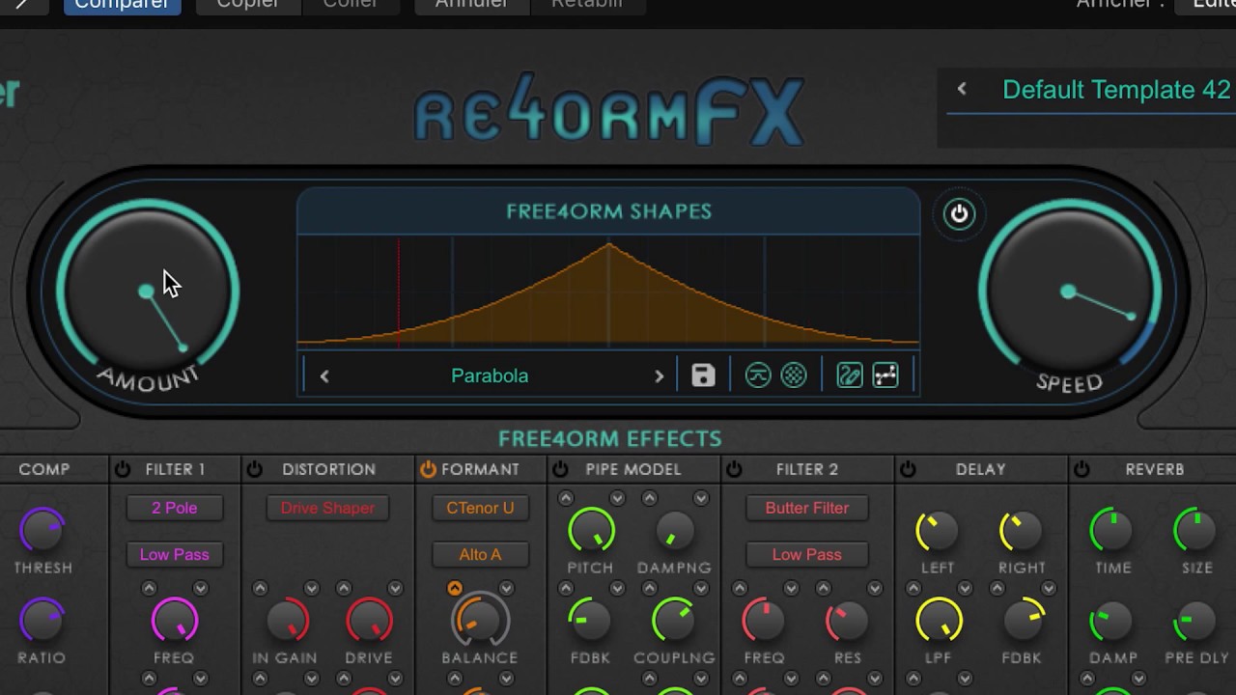Enable point-based shape editing tool
This screenshot has width=1236, height=695.
pyautogui.click(x=885, y=375)
